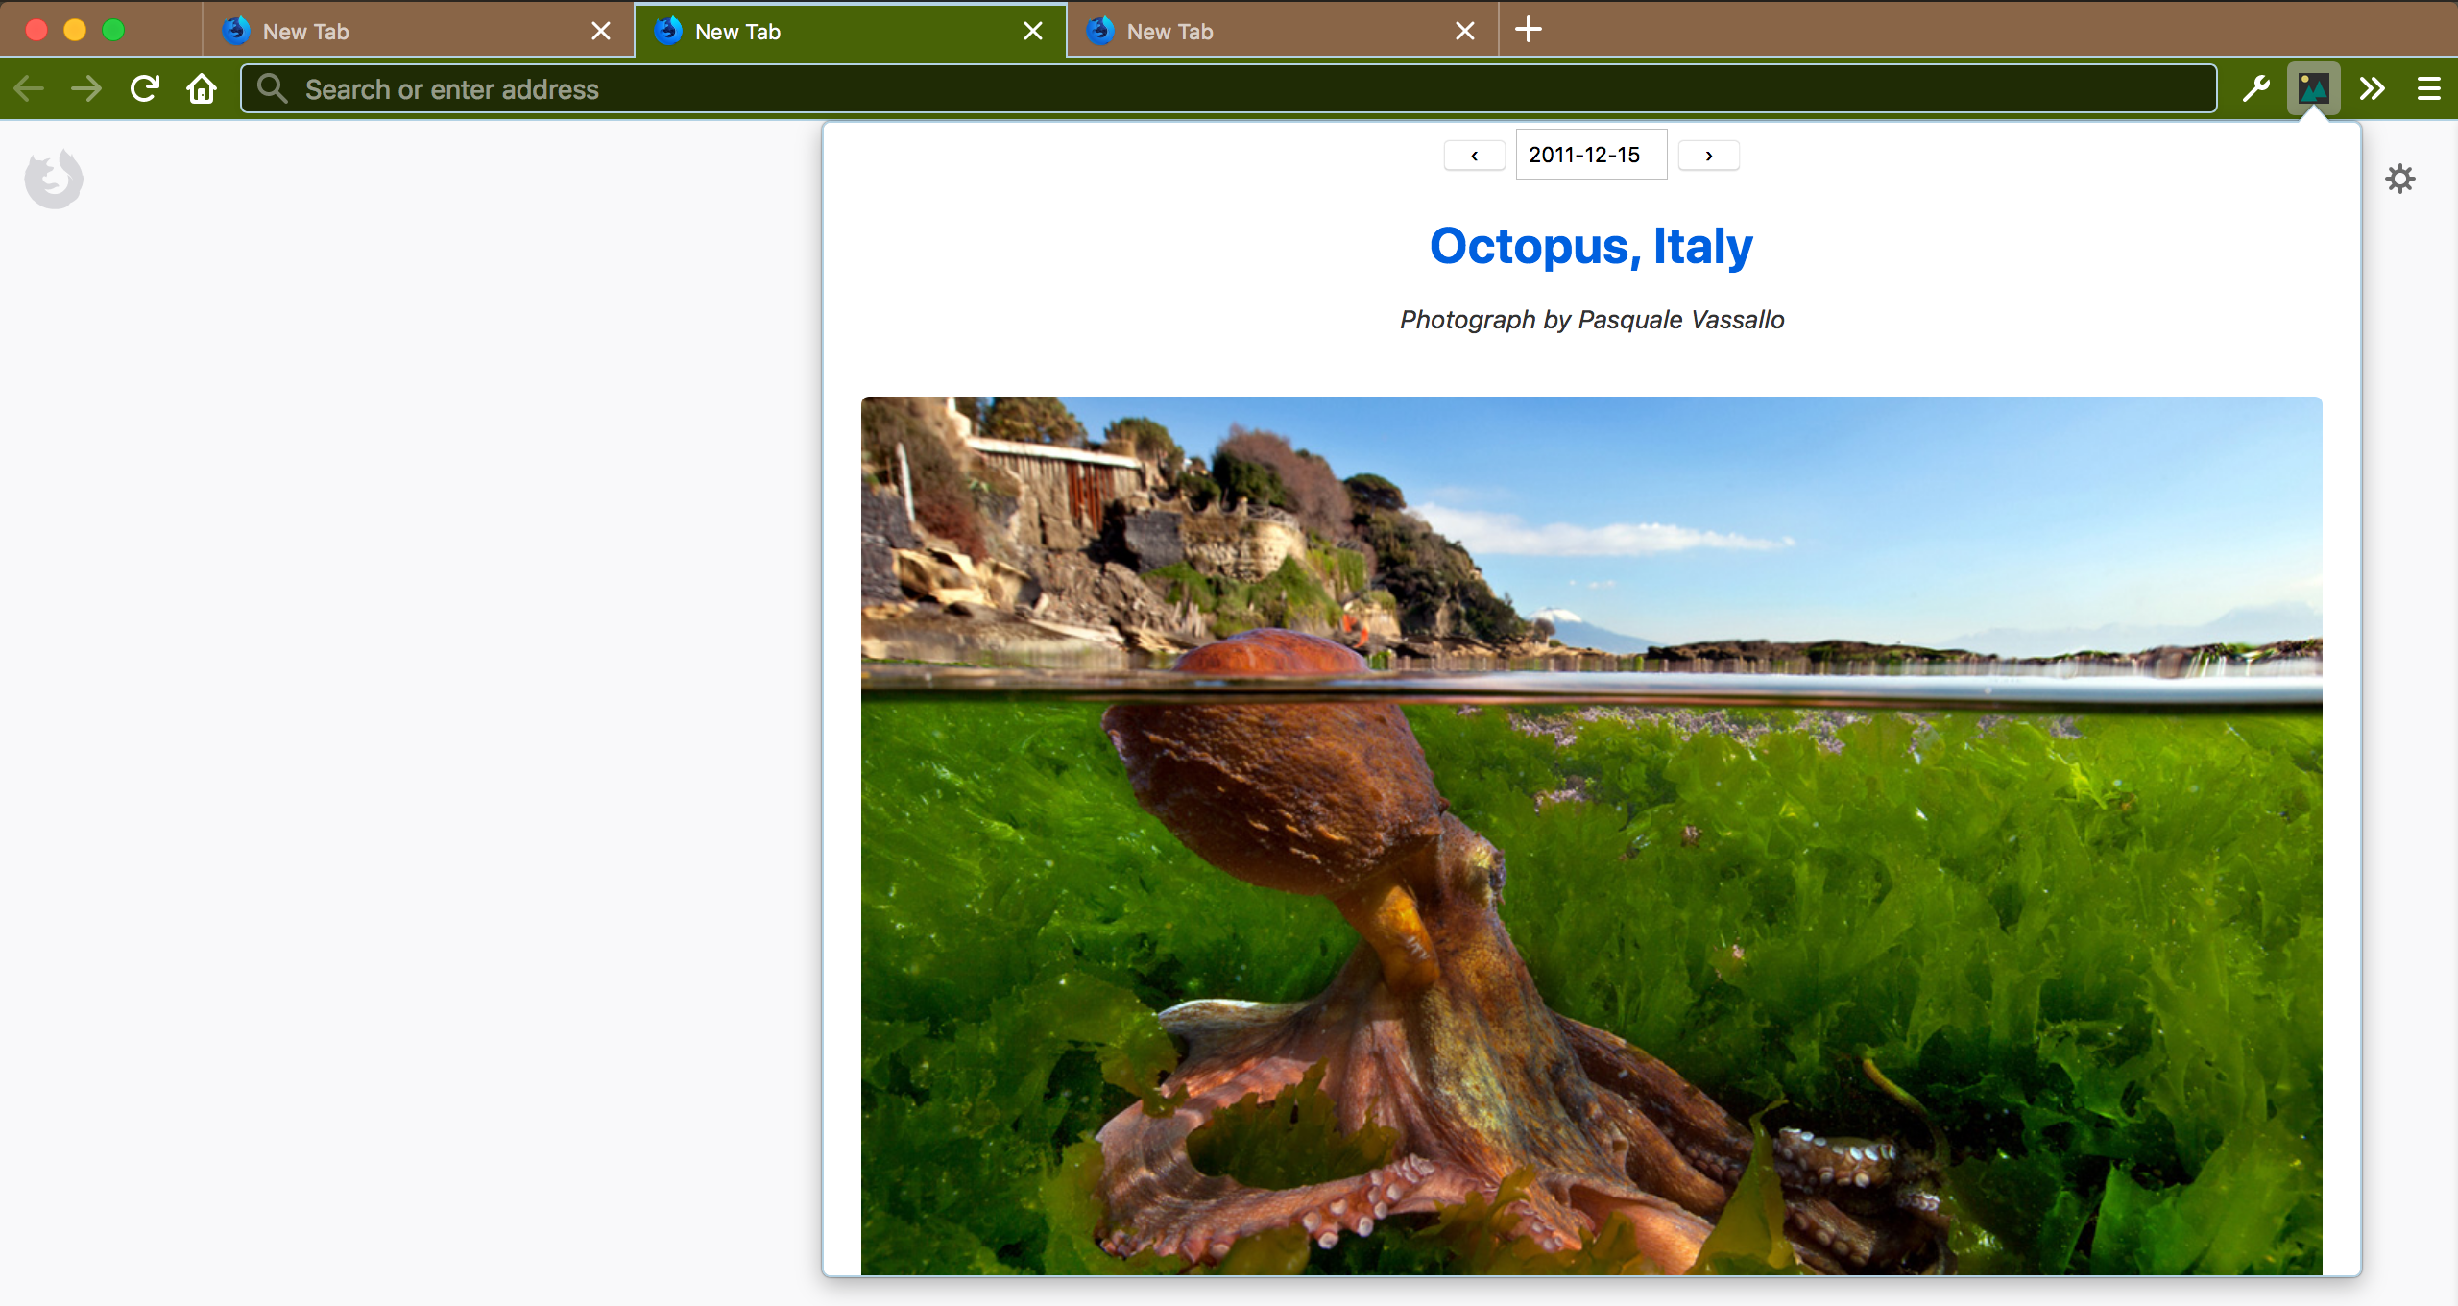Open a new tab with plus button
This screenshot has width=2458, height=1306.
(1529, 30)
